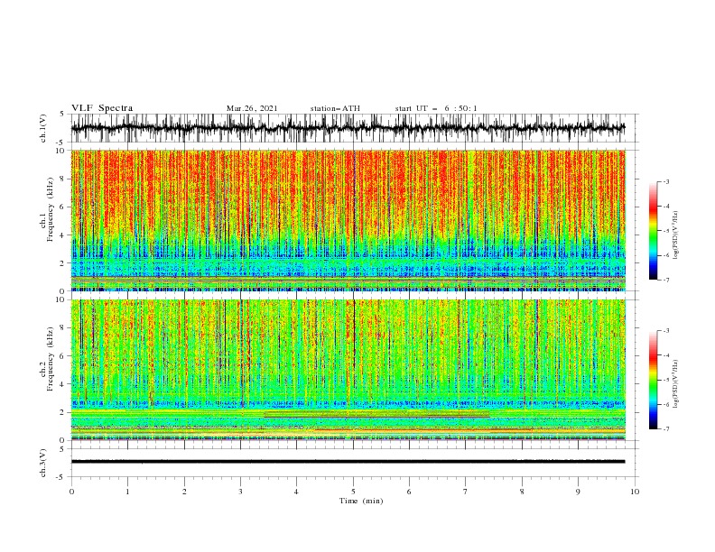
Task: Click the "-7" tick on ch.2 color bar
Action: 666,428
